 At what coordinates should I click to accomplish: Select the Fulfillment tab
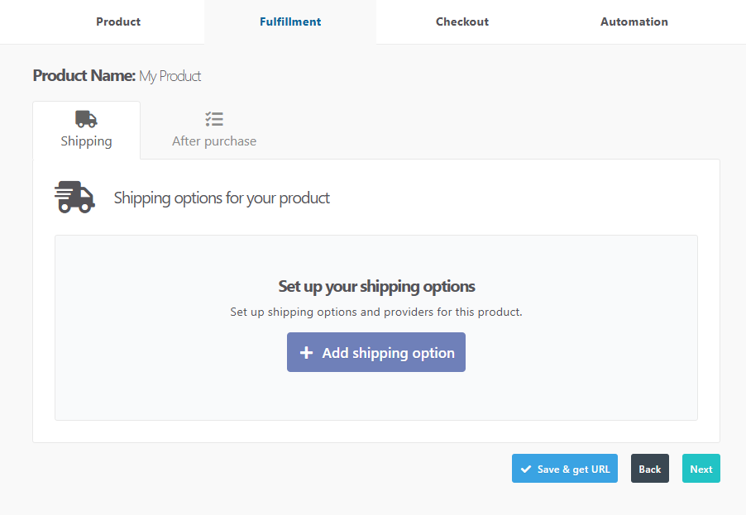(290, 21)
